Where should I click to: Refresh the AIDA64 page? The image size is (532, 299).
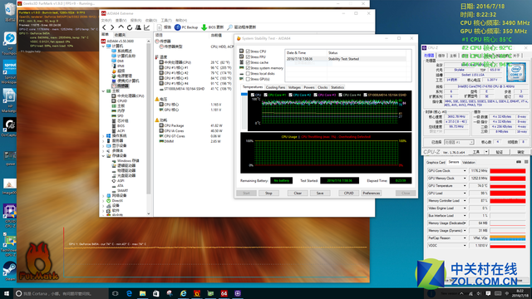tap(130, 27)
